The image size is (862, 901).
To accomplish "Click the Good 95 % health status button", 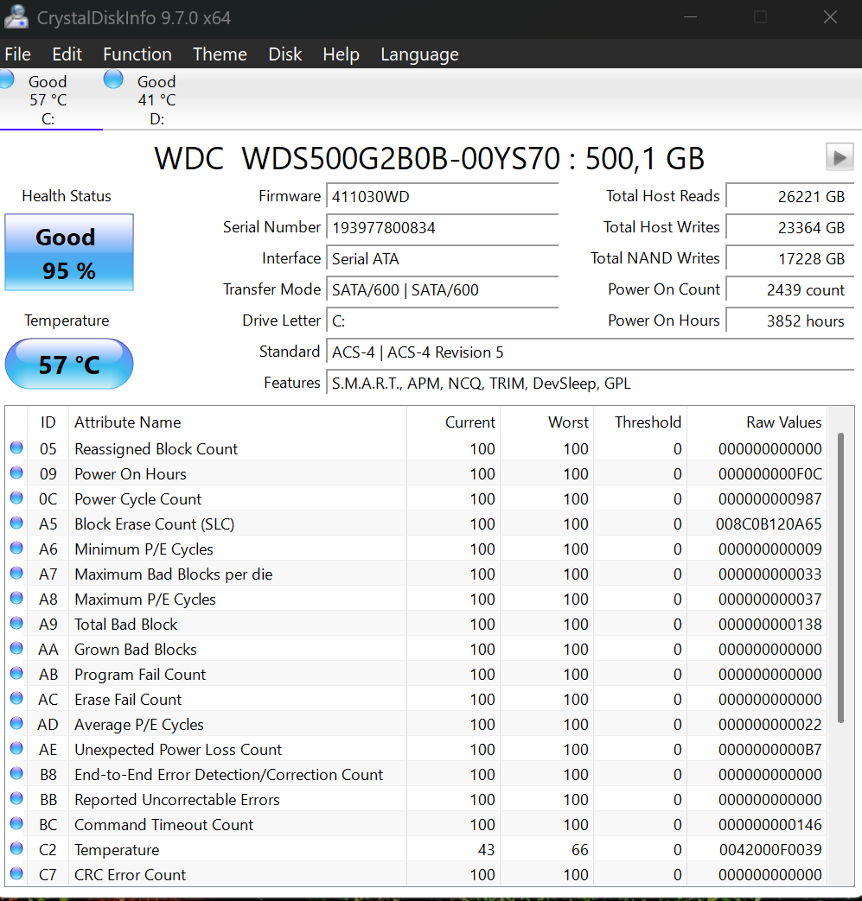I will pos(69,252).
